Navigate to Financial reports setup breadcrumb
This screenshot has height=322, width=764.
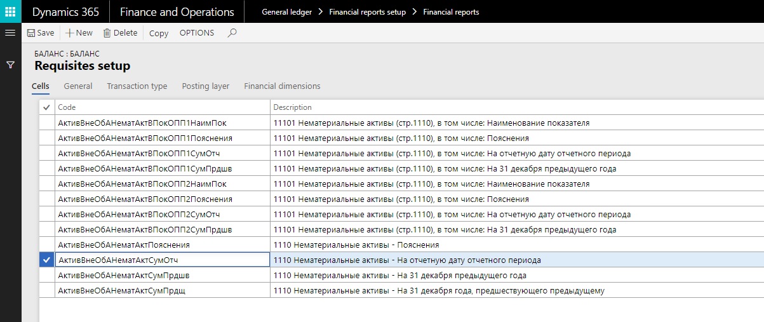[x=367, y=12]
